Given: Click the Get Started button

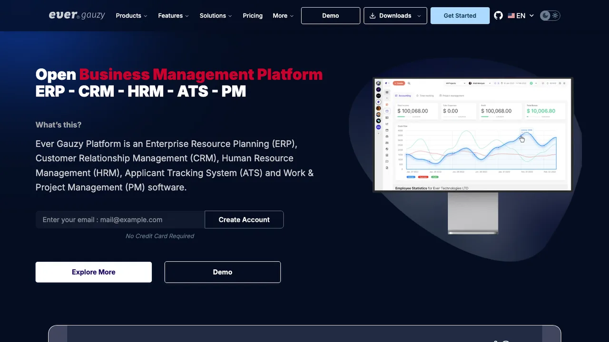Looking at the screenshot, I should pyautogui.click(x=460, y=16).
